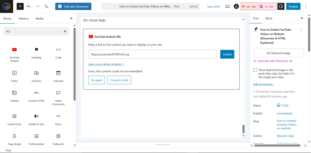The image size is (311, 153).
Task: Close the block inserter panel
Action: click(71, 18)
